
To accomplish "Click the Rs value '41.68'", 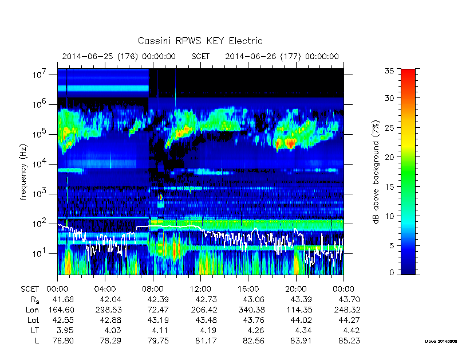I will 63,299.
